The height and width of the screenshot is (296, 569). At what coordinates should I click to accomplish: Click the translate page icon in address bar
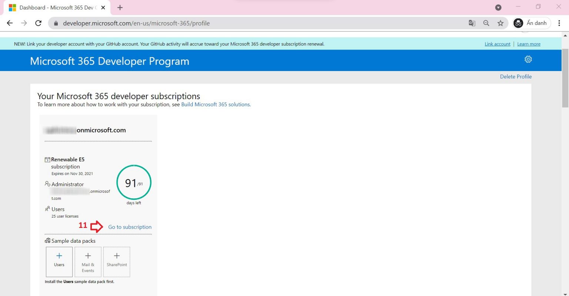[472, 23]
